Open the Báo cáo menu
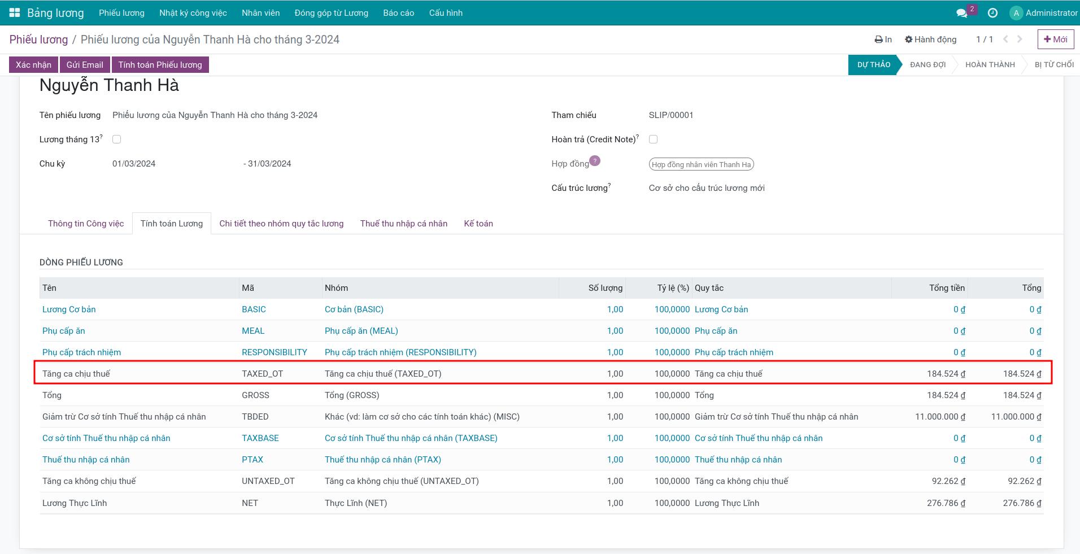Viewport: 1080px width, 554px height. pos(399,13)
